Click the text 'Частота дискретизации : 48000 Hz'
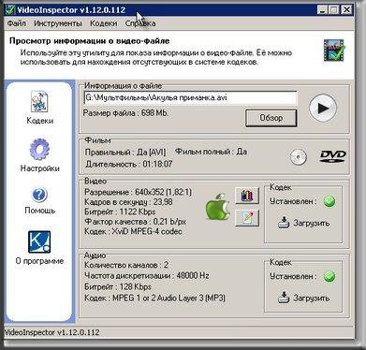Image resolution: width=366 pixels, height=350 pixels. click(x=147, y=276)
